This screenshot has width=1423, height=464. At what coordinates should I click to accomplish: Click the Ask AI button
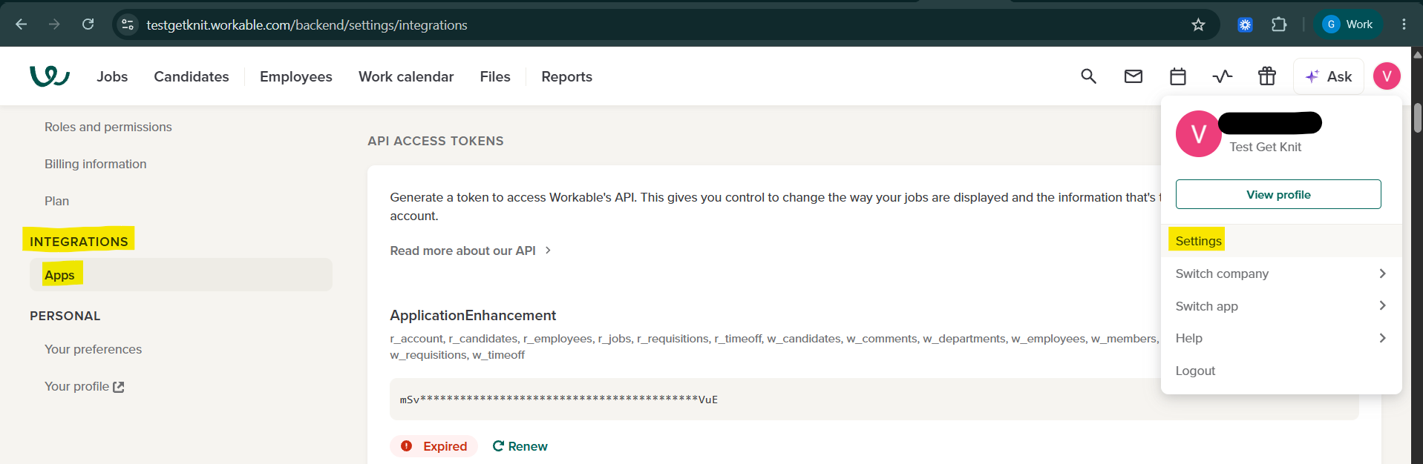click(1329, 76)
